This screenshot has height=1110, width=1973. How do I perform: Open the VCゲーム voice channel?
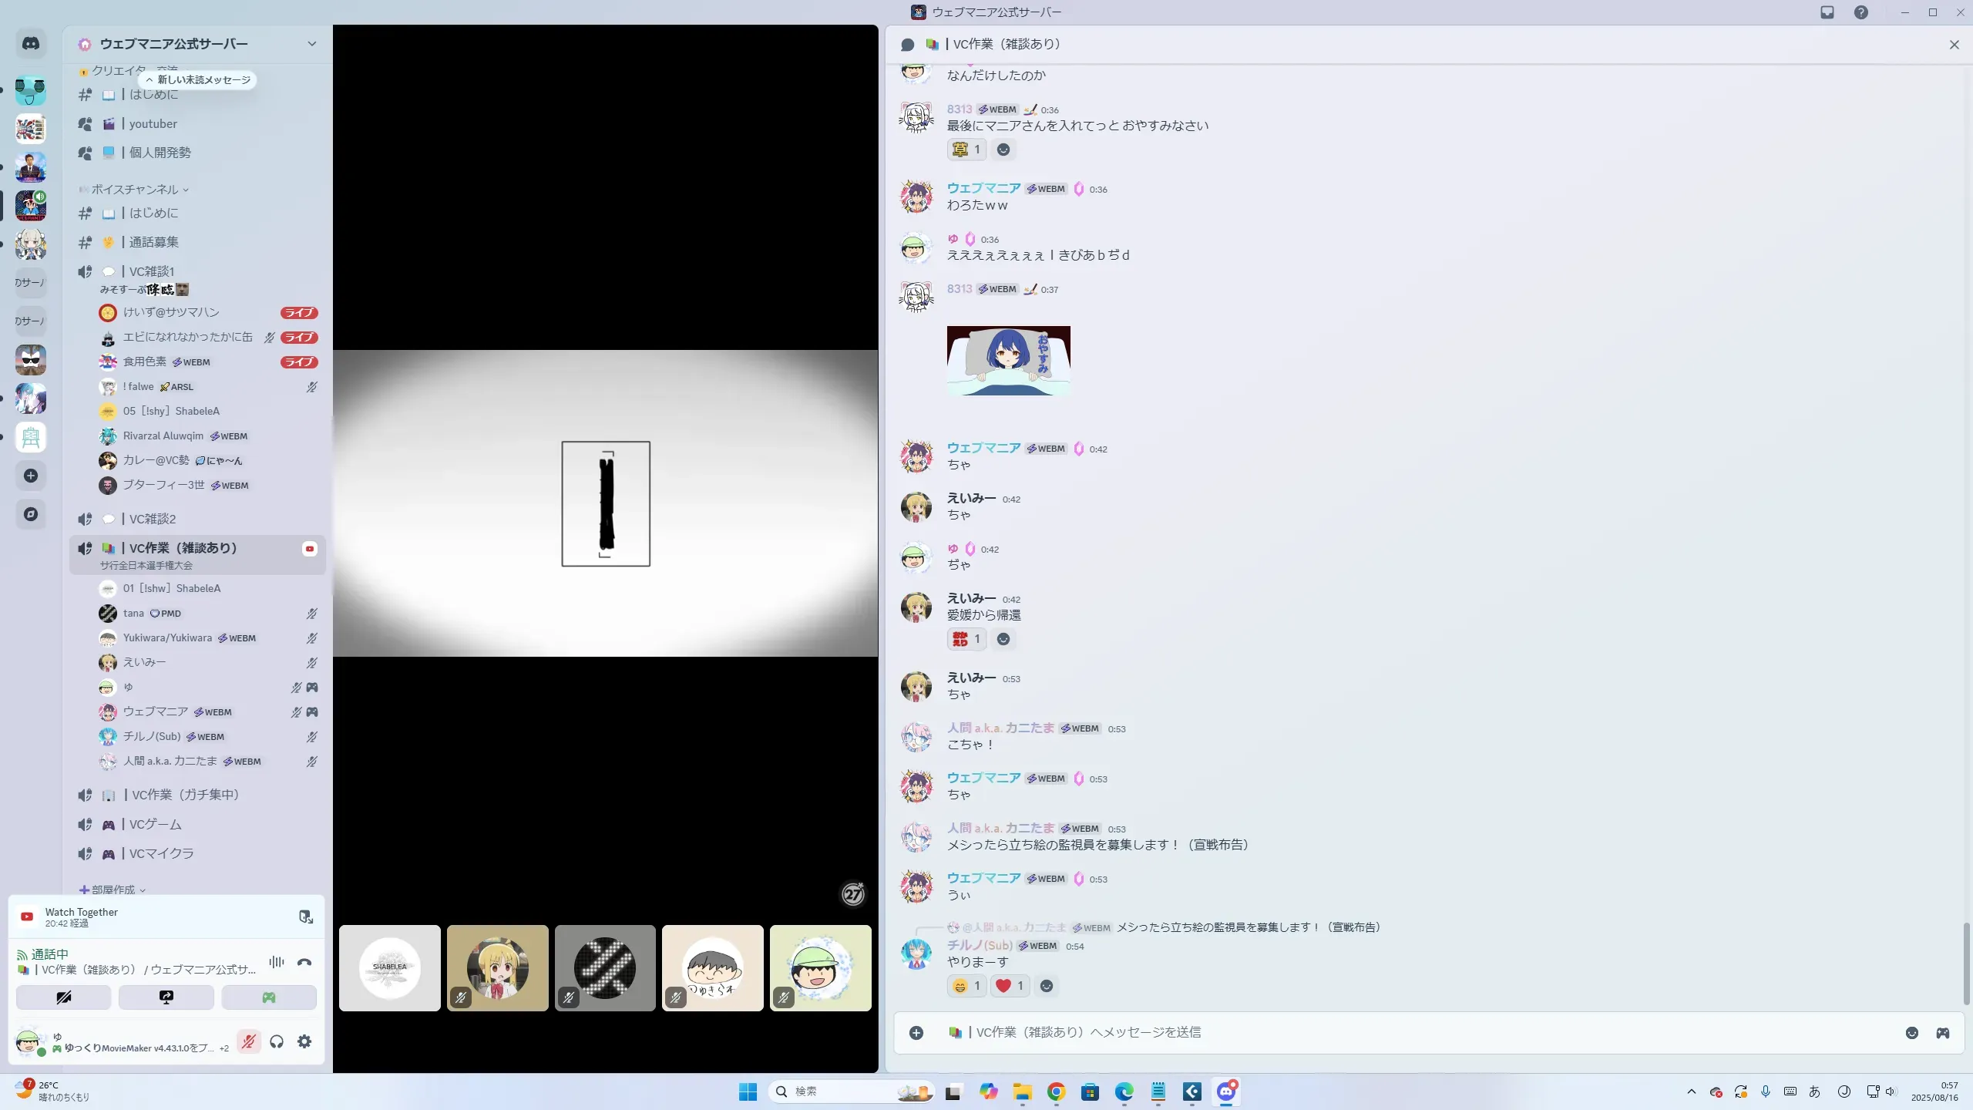(x=156, y=824)
